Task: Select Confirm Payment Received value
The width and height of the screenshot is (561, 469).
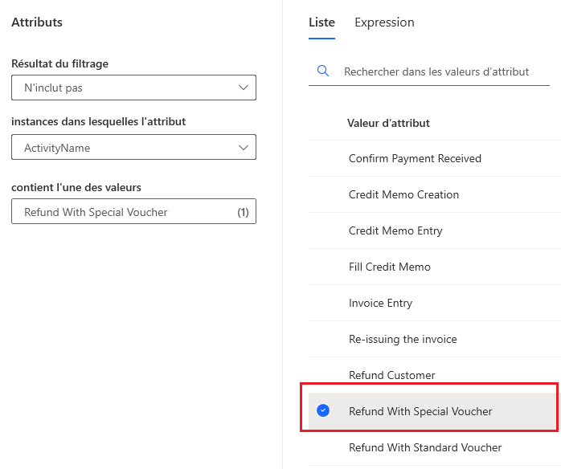Action: pyautogui.click(x=415, y=158)
